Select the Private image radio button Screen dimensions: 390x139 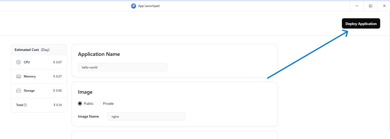99,103
